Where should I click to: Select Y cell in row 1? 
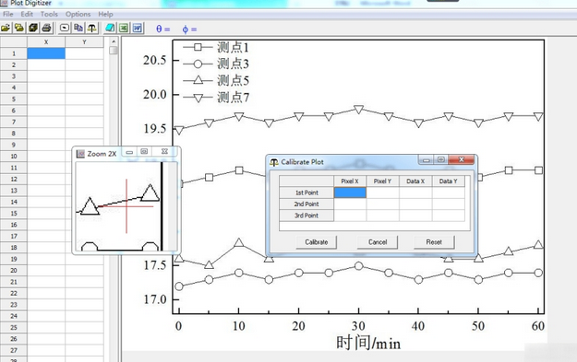click(84, 53)
